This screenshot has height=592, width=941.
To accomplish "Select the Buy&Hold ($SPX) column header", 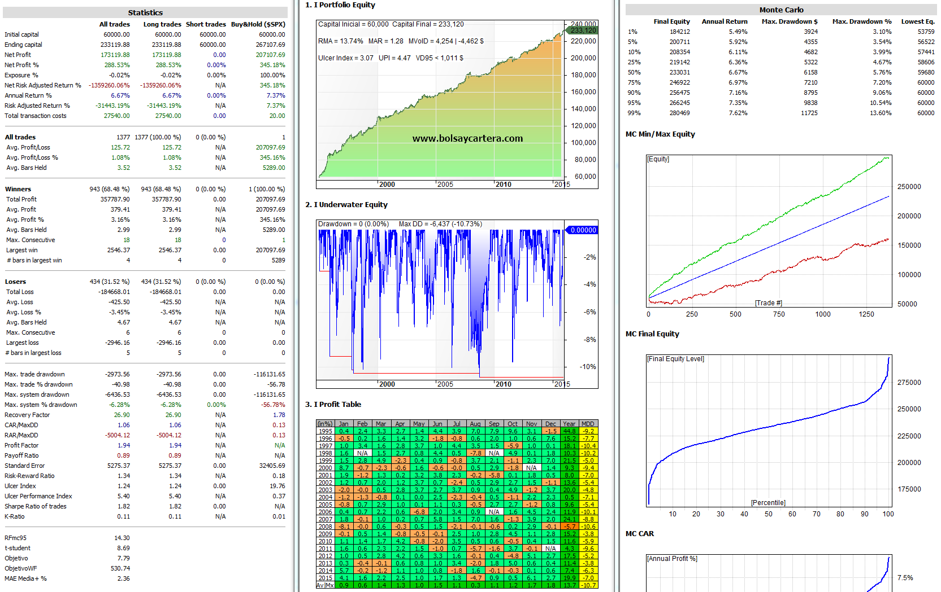I will [x=258, y=24].
